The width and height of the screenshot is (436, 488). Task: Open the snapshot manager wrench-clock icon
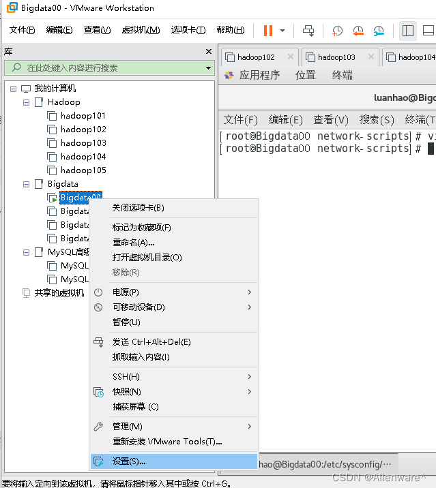click(379, 31)
